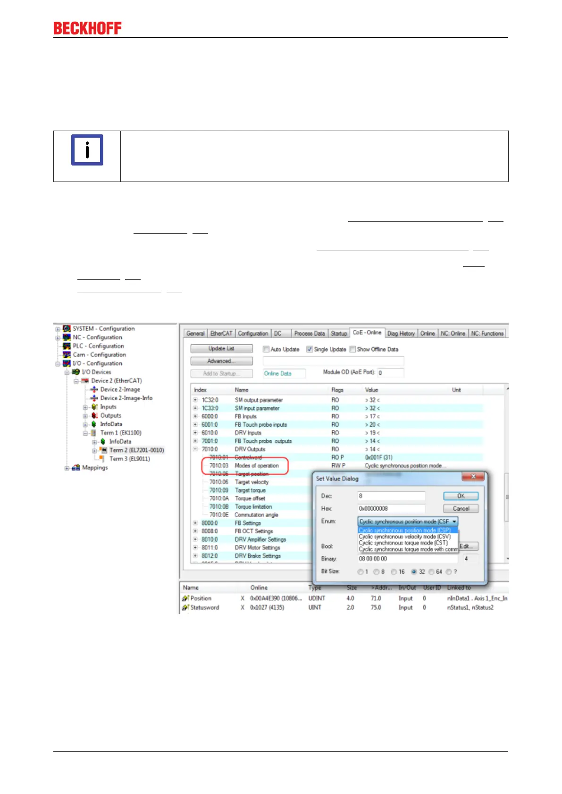The height and width of the screenshot is (794, 562).
Task: Select Bit Size 32 radio button
Action: tap(414, 572)
